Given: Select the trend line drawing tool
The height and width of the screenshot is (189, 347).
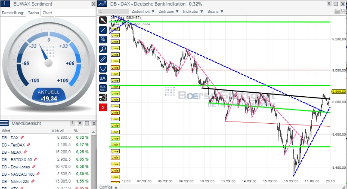Looking at the screenshot, I should pos(103,30).
